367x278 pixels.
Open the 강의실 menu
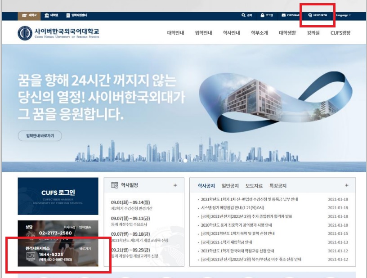click(x=313, y=33)
